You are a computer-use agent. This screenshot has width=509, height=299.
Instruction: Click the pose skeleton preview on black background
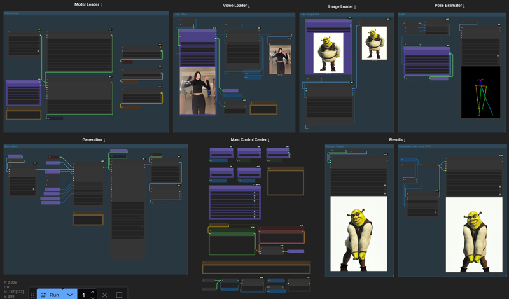click(480, 92)
